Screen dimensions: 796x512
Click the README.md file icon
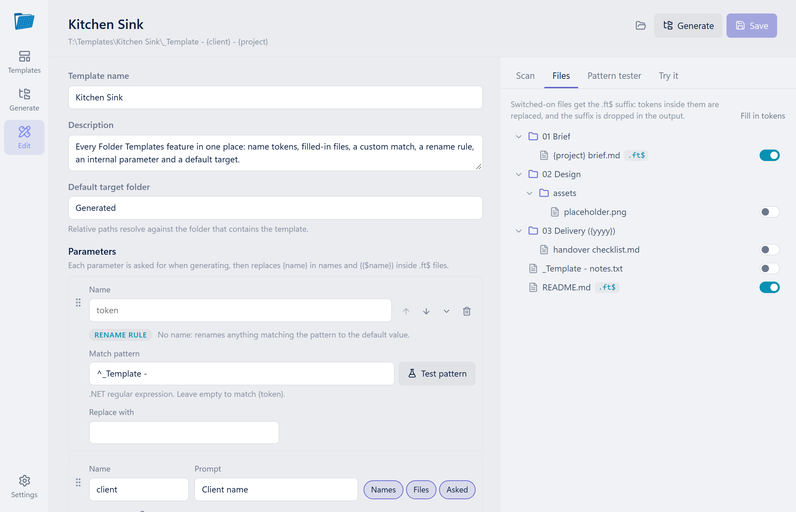tap(533, 287)
